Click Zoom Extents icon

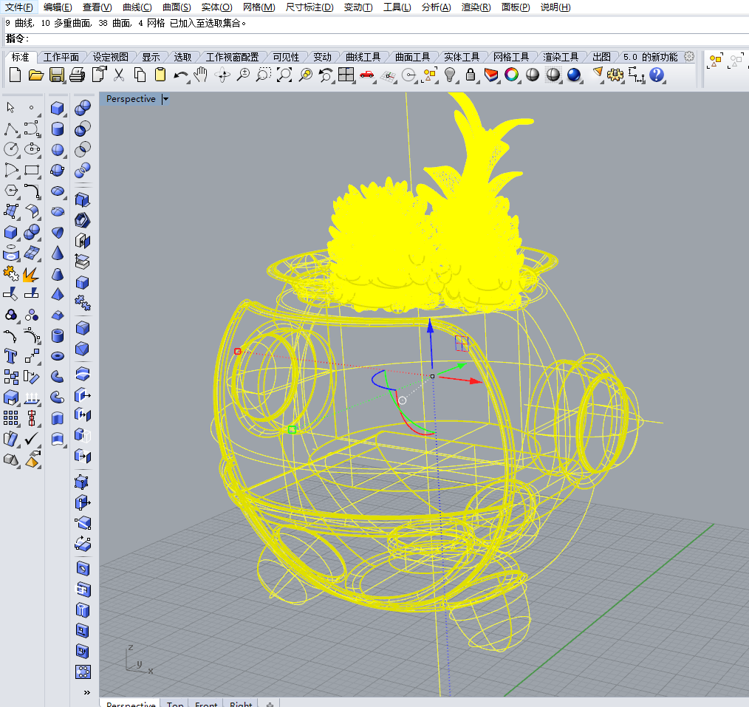tap(284, 75)
